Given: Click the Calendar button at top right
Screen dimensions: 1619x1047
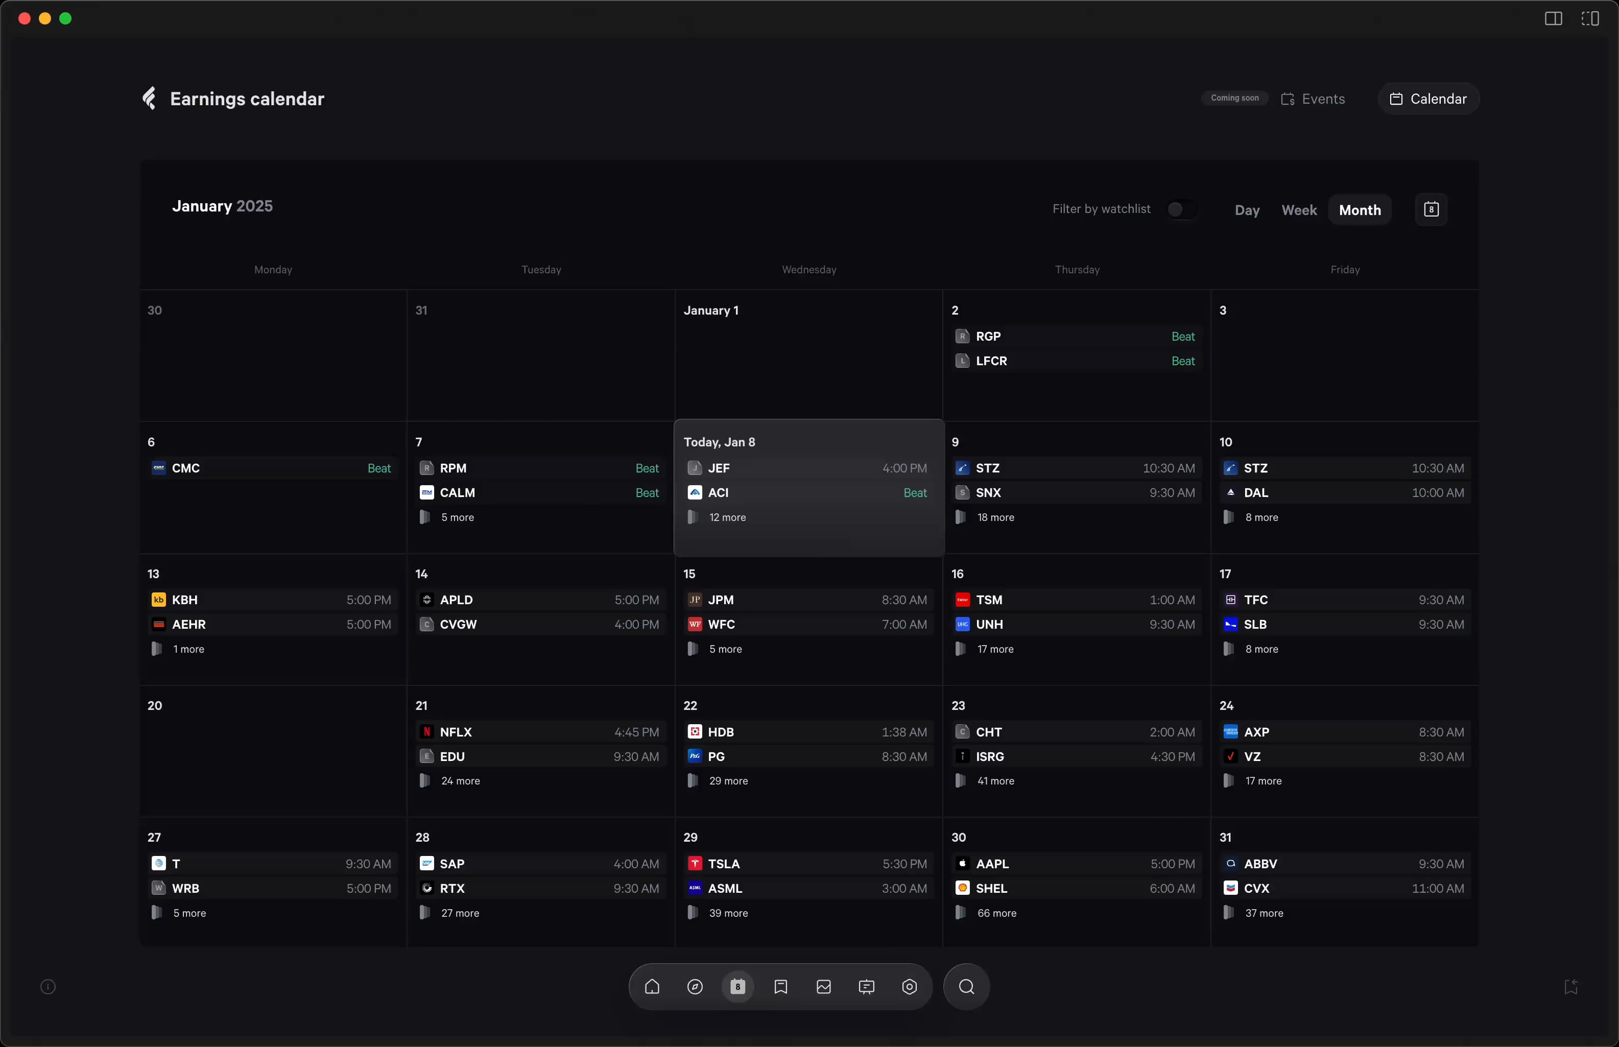Looking at the screenshot, I should coord(1428,99).
